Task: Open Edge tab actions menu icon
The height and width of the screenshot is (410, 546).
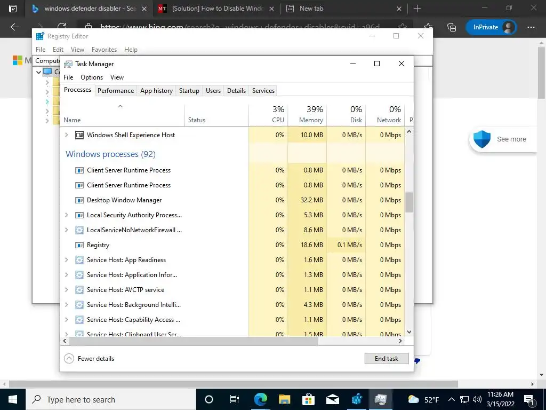Action: coord(13,9)
